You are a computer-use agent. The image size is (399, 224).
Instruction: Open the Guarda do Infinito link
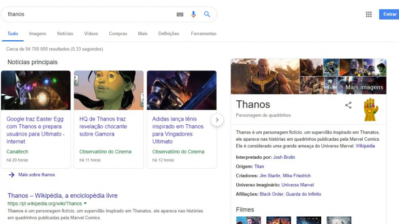pyautogui.click(x=303, y=194)
